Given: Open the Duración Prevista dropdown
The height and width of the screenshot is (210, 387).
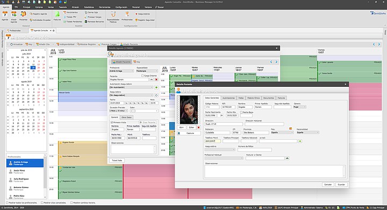Looking at the screenshot, I should [x=118, y=111].
